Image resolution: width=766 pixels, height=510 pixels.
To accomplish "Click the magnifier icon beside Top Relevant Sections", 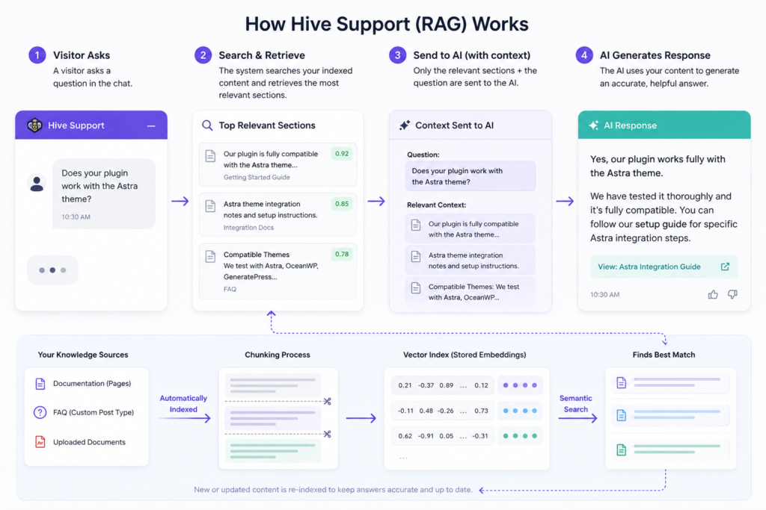I will pos(207,125).
